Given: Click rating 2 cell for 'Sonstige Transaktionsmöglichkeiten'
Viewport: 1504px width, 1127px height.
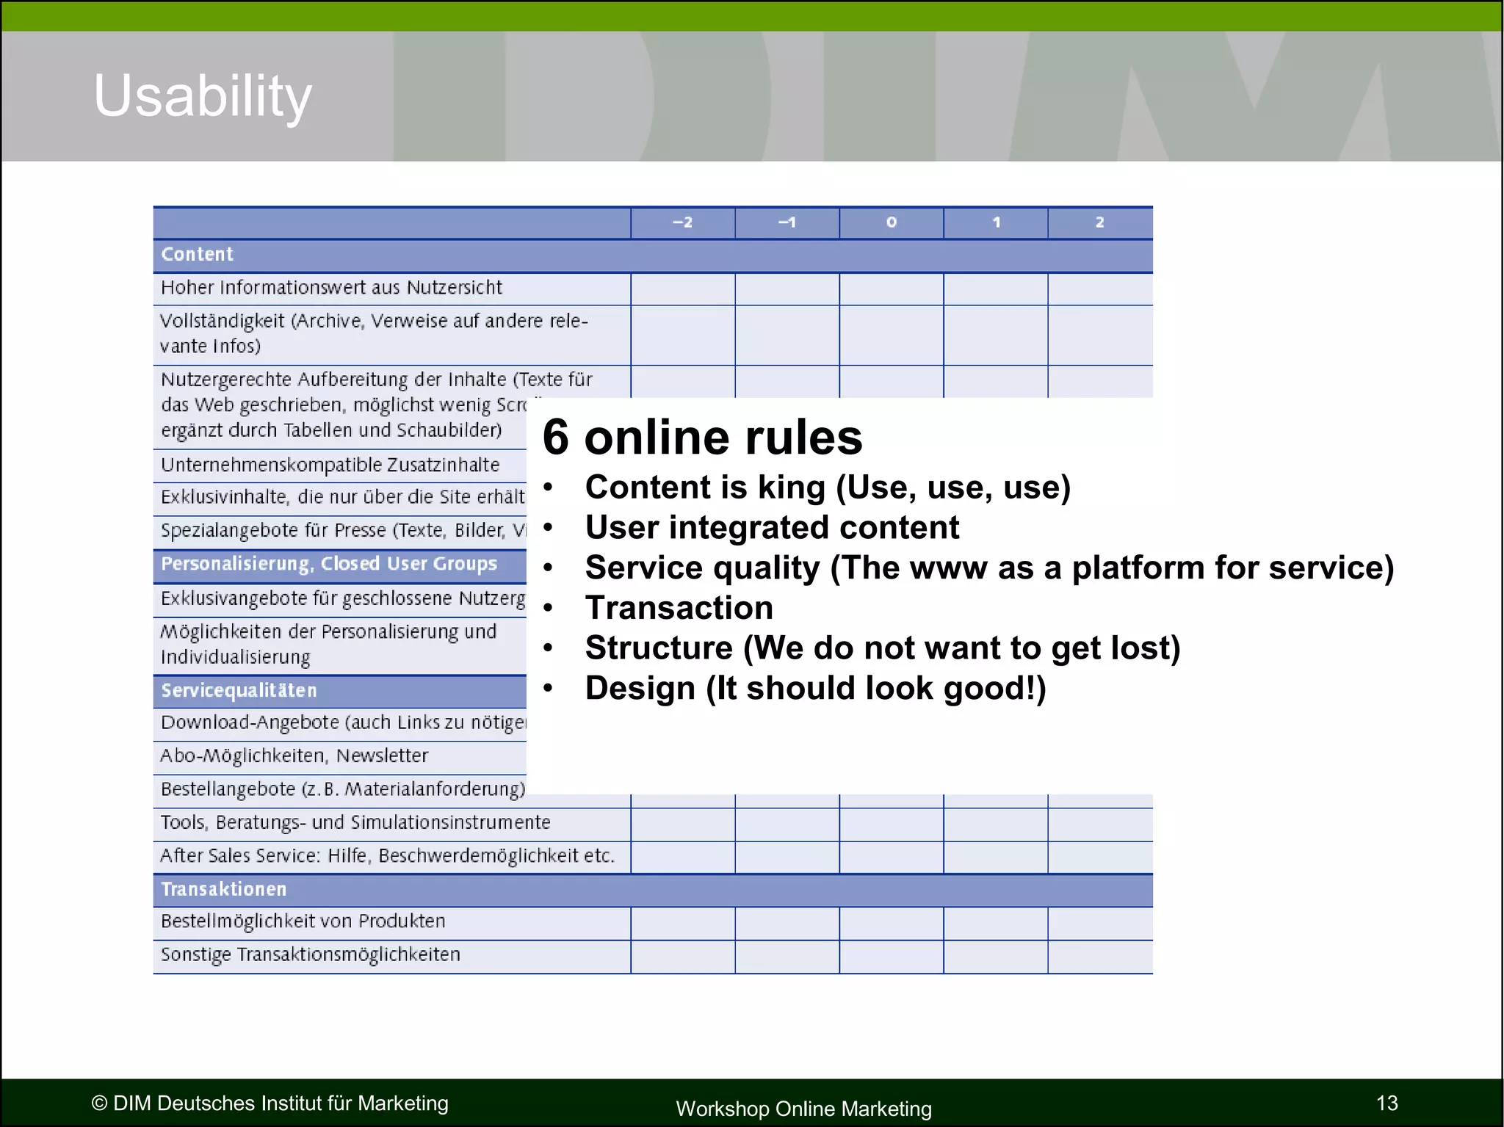Looking at the screenshot, I should click(x=1099, y=956).
